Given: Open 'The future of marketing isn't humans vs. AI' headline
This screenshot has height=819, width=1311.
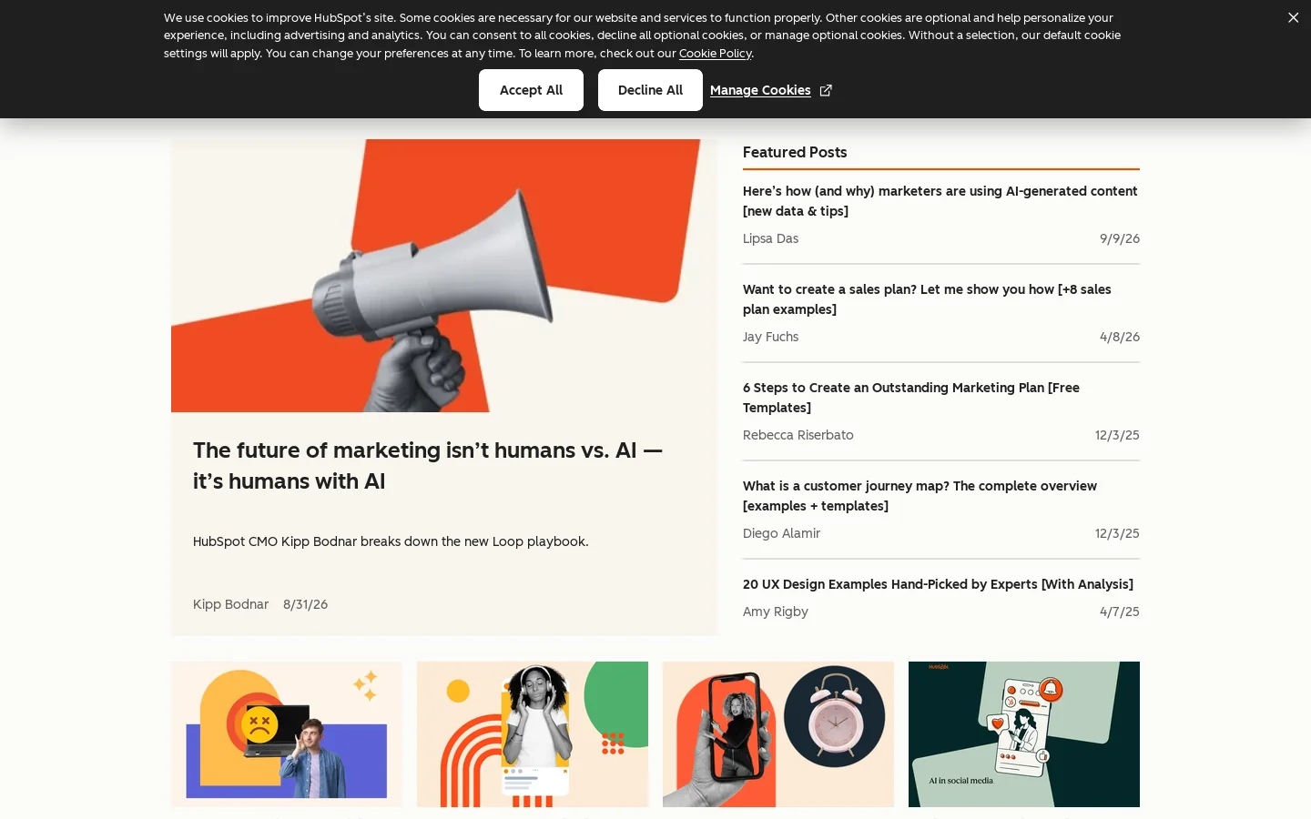Looking at the screenshot, I should pos(428,465).
